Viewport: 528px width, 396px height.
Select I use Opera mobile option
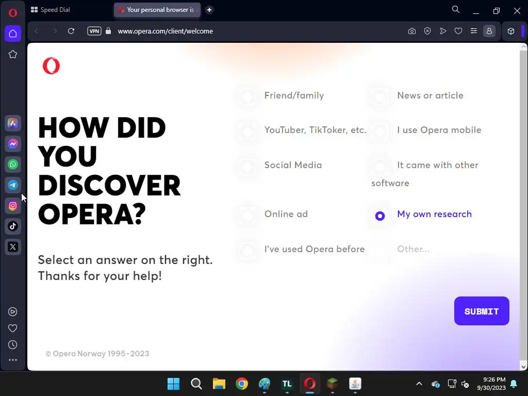click(x=380, y=131)
